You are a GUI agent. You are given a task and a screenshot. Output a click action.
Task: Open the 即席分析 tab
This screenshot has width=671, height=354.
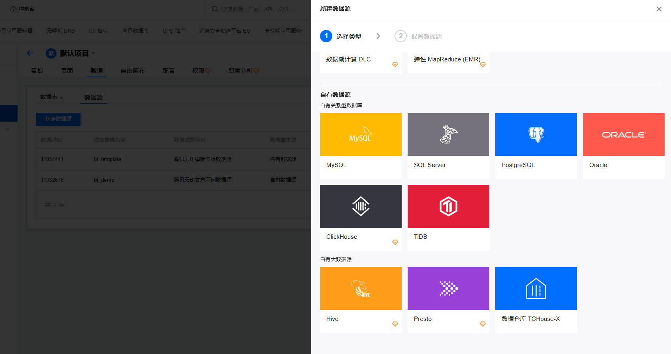coord(240,71)
